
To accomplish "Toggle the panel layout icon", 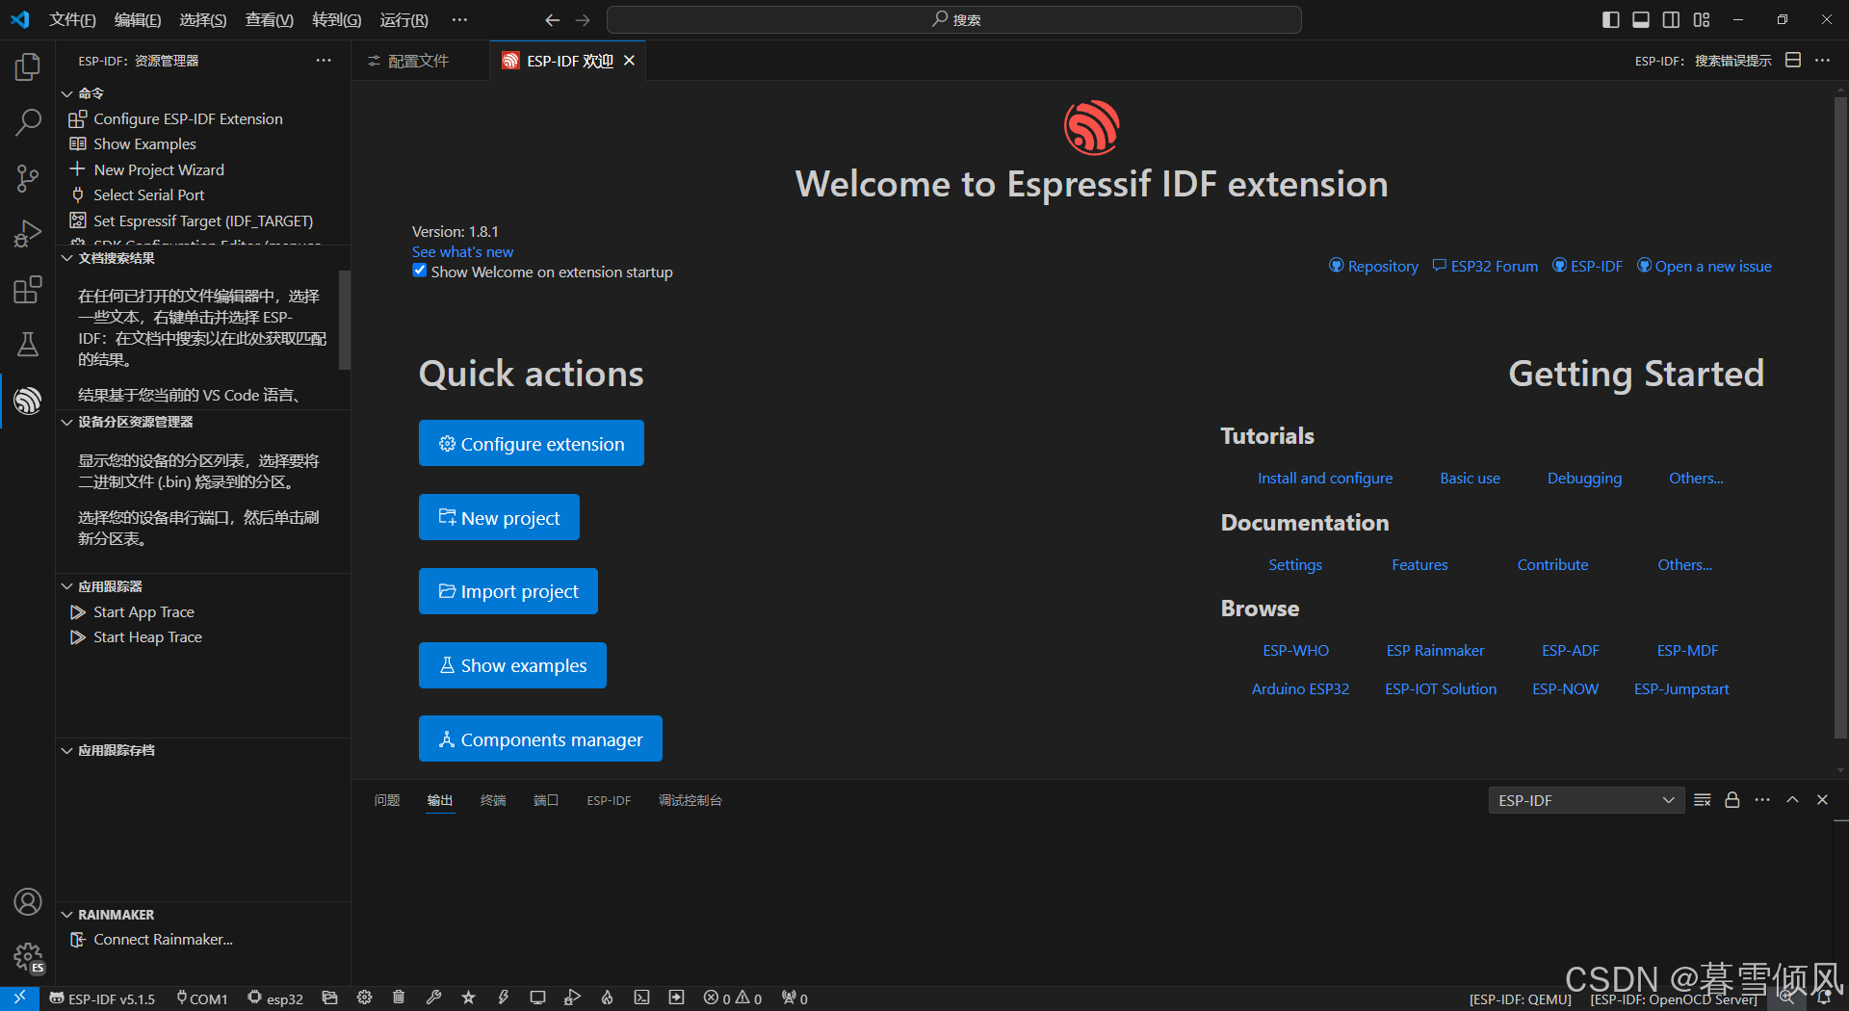I will 1641,19.
